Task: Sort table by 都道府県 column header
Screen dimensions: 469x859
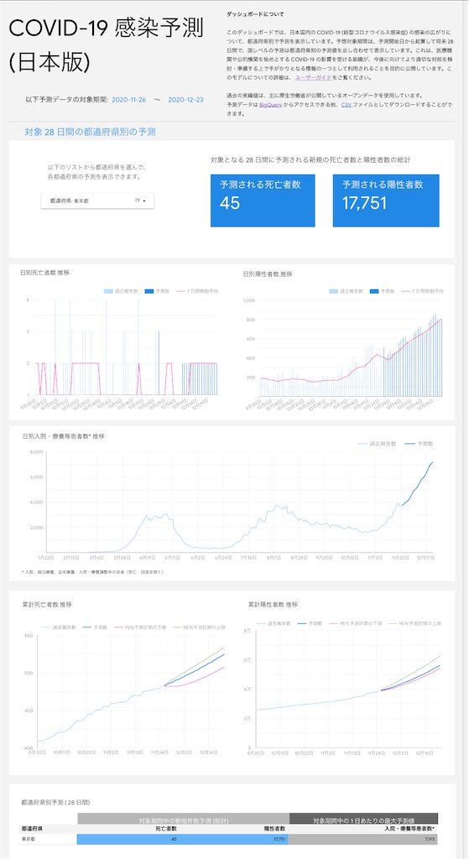Action: pyautogui.click(x=32, y=829)
